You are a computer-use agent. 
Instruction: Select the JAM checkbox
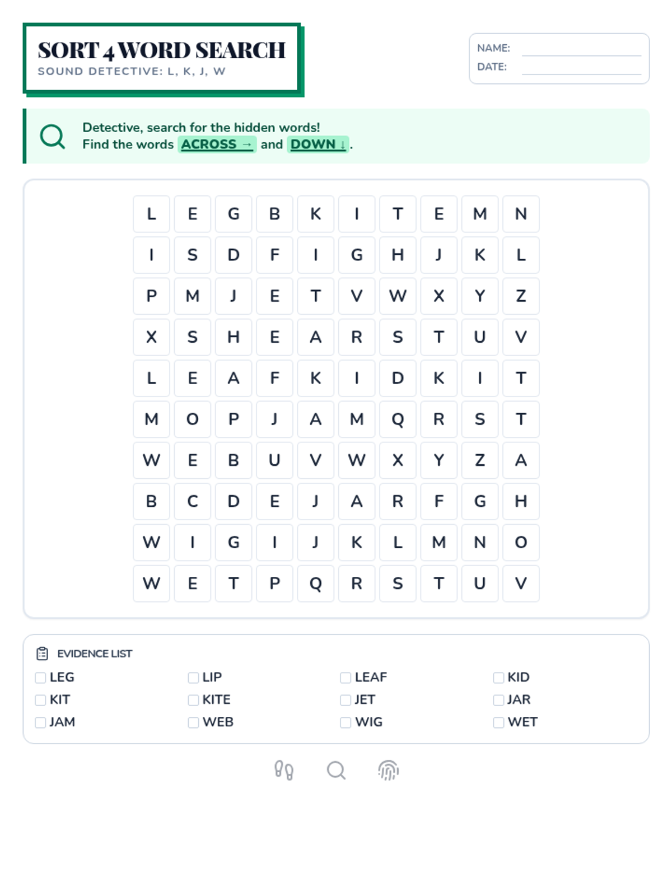click(40, 722)
